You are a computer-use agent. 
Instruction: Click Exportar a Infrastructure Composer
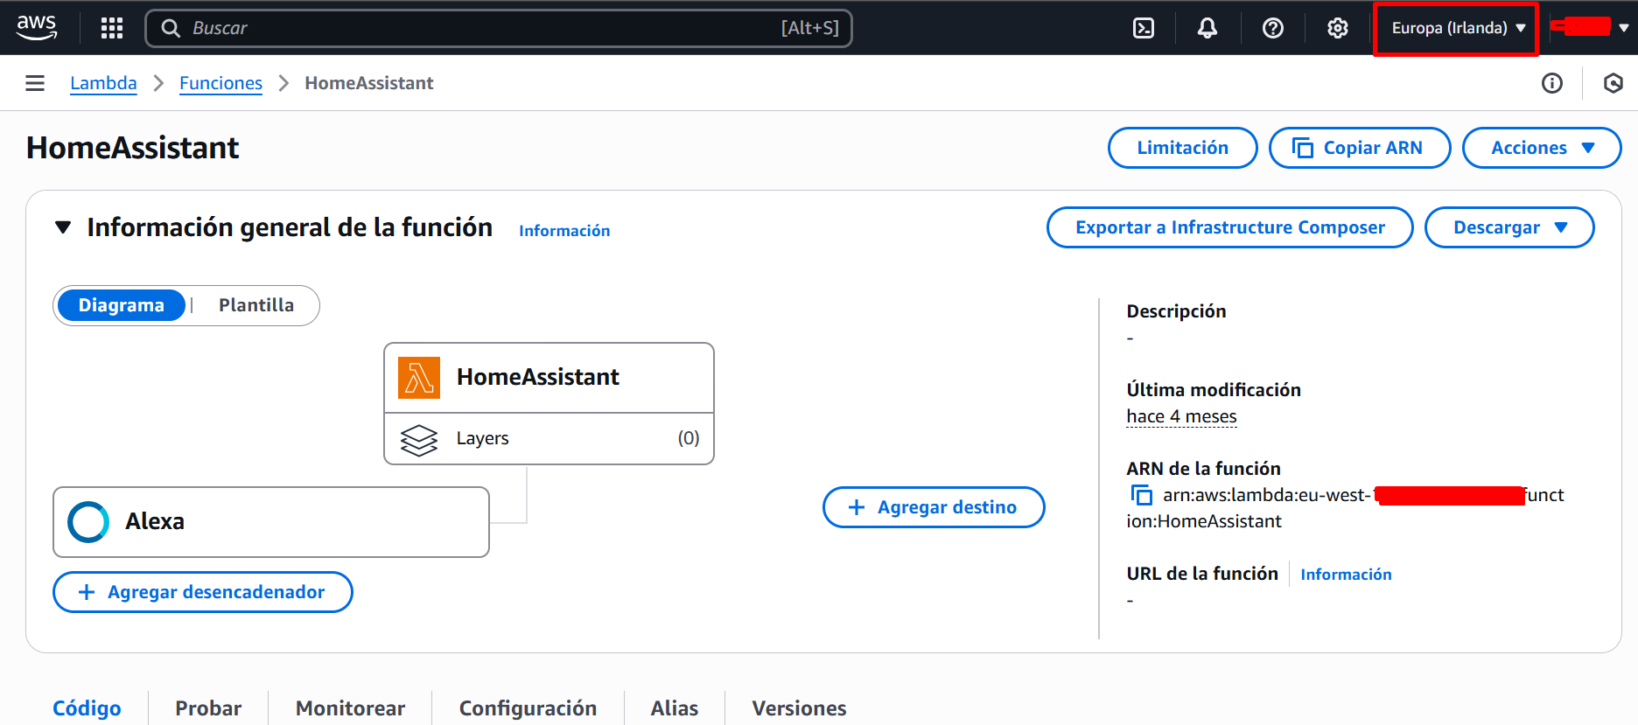1229,227
